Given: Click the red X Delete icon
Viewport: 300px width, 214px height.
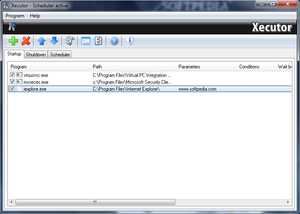Looking at the screenshot, I should point(26,41).
